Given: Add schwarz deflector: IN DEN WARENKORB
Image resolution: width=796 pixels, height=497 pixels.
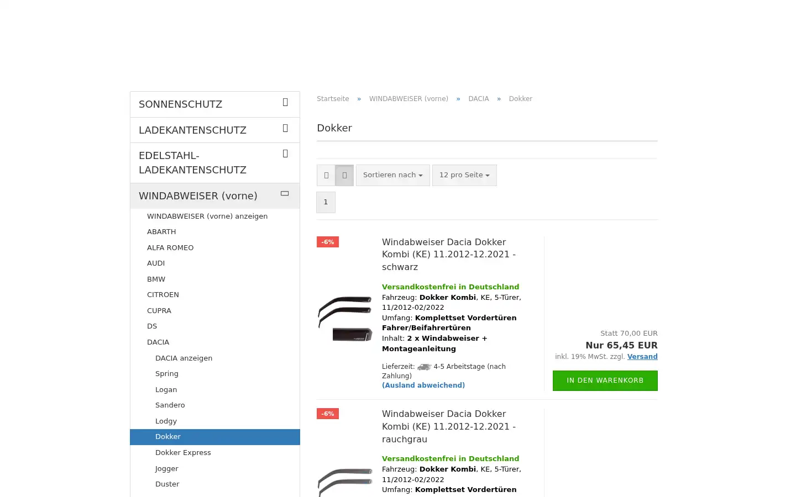Looking at the screenshot, I should (x=605, y=380).
